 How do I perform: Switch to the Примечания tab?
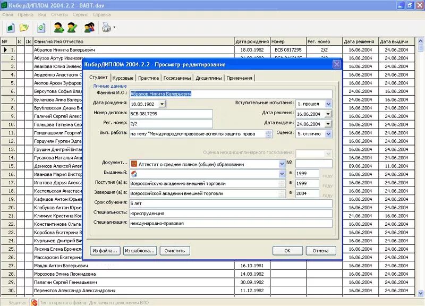click(x=240, y=78)
